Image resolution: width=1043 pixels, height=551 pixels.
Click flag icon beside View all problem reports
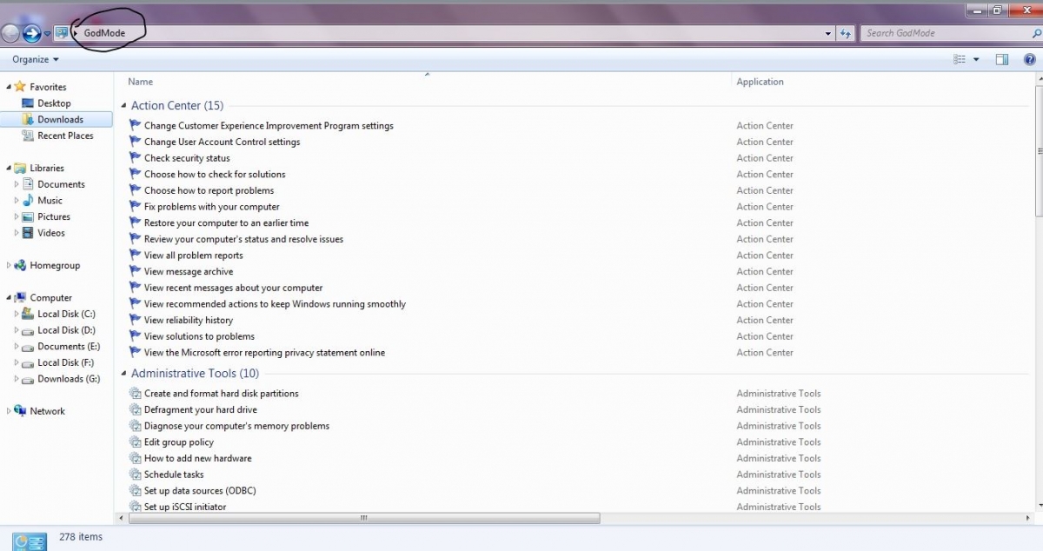135,255
